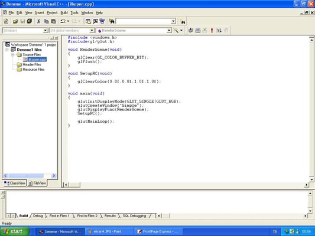Viewport: 315px width, 236px height.
Task: Open the File menu
Action: tap(11, 12)
